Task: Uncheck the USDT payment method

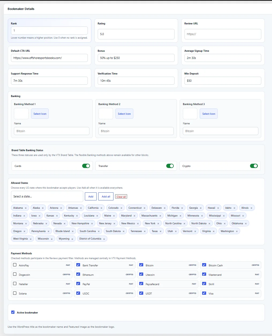Action: [x=141, y=293]
